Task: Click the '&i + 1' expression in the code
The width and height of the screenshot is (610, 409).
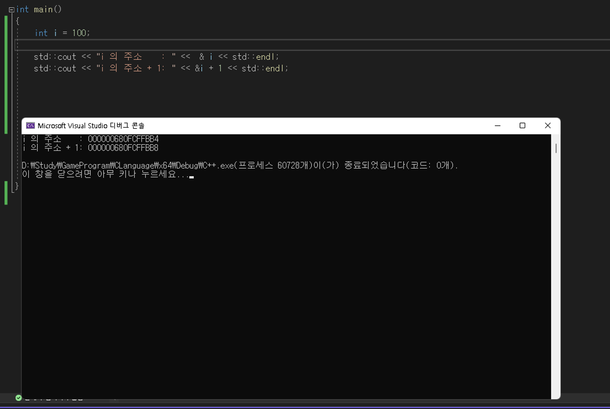Action: 208,68
